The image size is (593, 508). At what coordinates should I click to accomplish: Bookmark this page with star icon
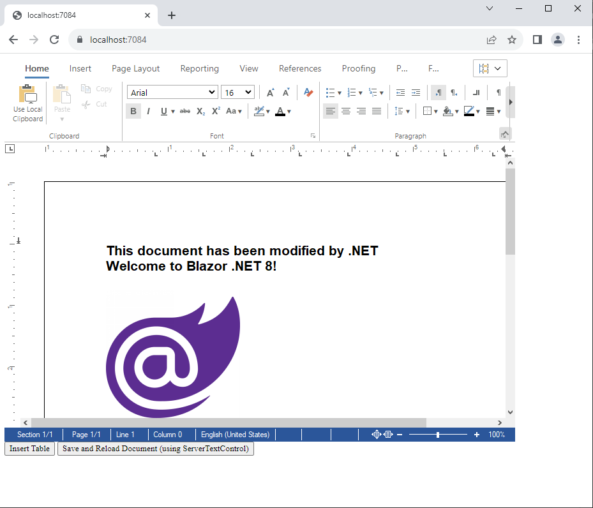(512, 40)
